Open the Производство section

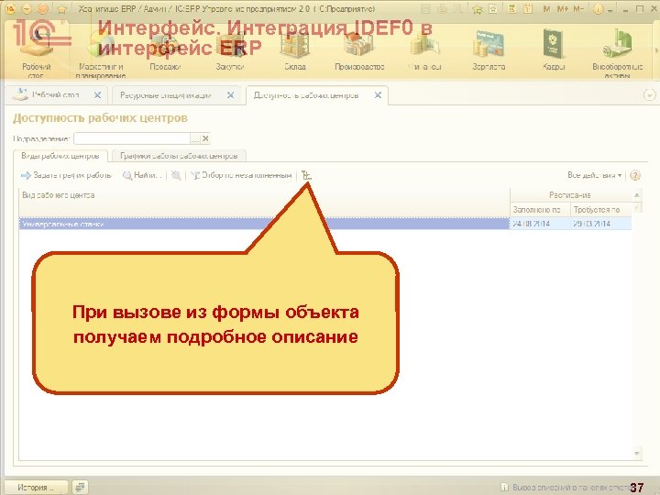pos(359,50)
